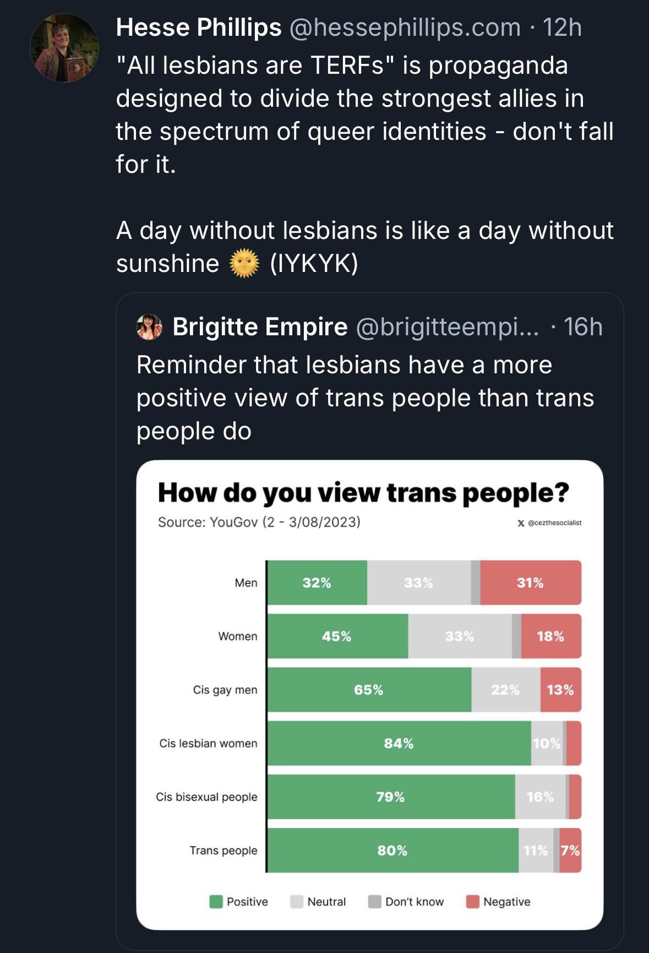Screen dimensions: 649x953
Task: Click the Neutral legend swatch
Action: click(x=297, y=901)
